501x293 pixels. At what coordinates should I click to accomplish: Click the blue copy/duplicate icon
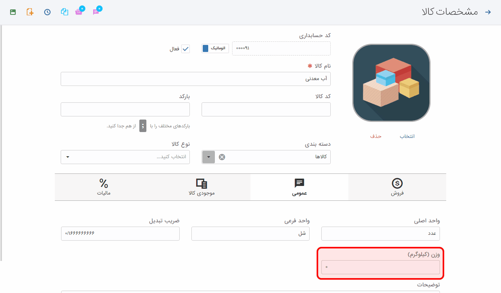tap(65, 12)
